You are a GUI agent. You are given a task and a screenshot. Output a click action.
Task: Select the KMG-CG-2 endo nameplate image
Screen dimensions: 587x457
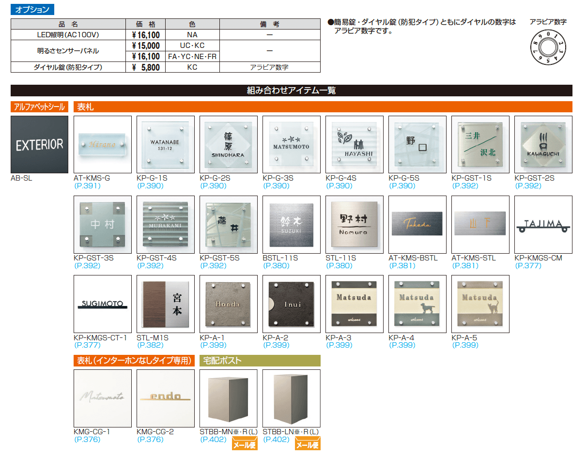click(x=165, y=398)
